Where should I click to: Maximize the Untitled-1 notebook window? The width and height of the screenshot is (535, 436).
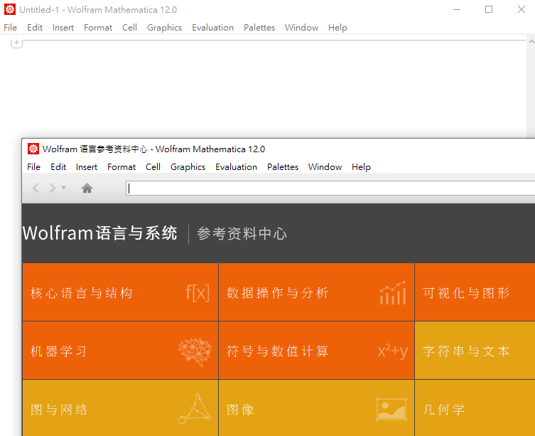point(489,9)
